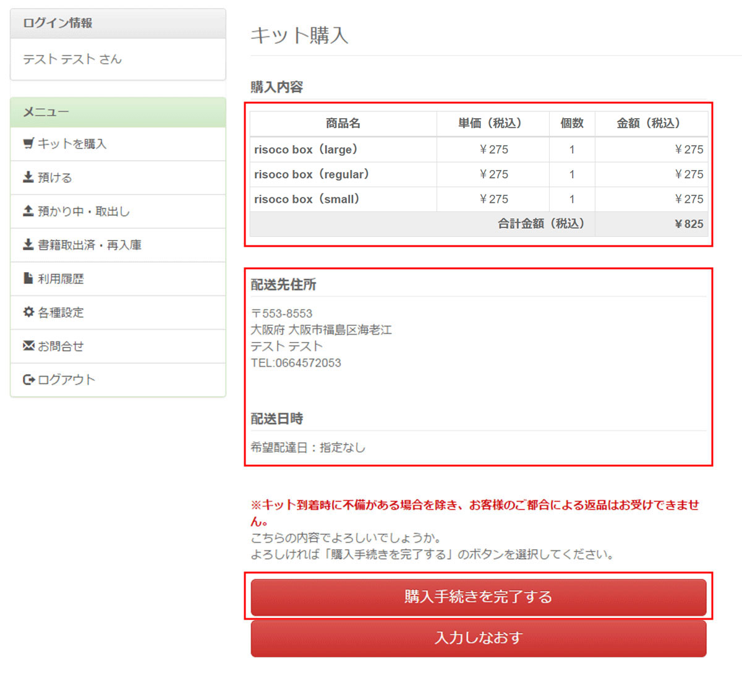742x695 pixels.
Task: Click the address 大阪府 大阪市福島区海老江
Action: [322, 330]
